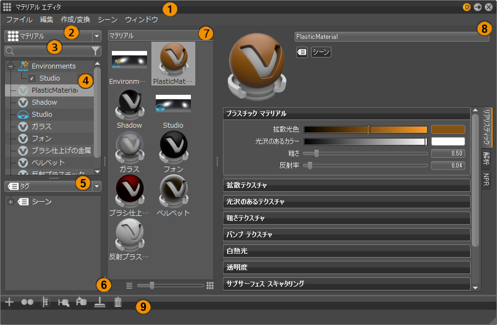The width and height of the screenshot is (497, 325).
Task: Collapse the プラスチック マテリアル section
Action: pyautogui.click(x=346, y=113)
